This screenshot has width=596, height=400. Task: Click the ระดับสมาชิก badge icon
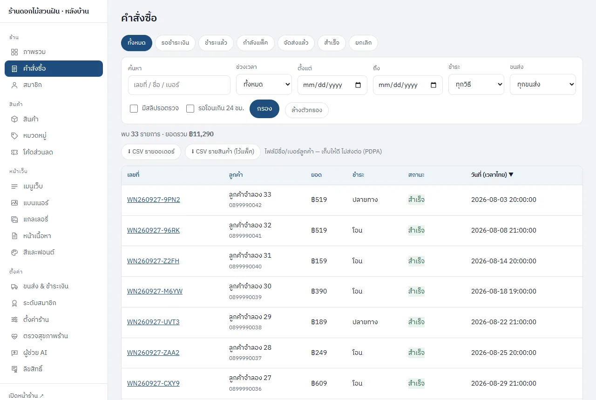pos(14,303)
